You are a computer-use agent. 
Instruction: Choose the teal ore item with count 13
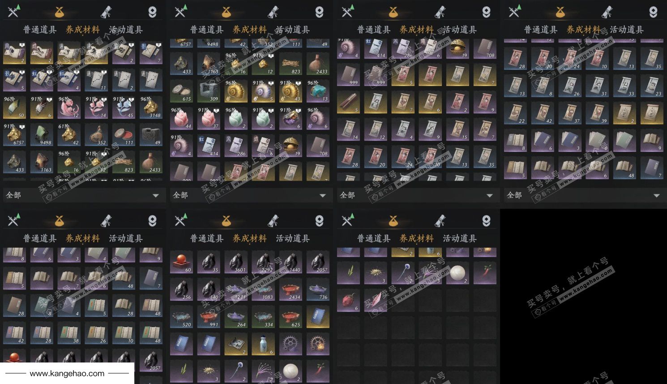318,91
